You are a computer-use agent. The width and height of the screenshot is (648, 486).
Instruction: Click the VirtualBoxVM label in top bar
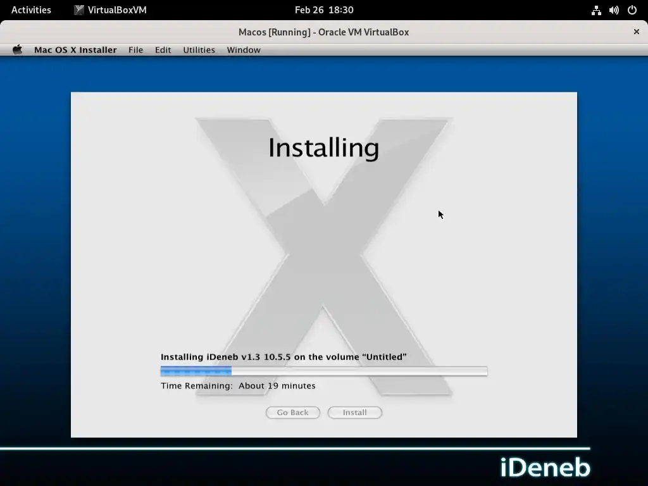point(117,10)
